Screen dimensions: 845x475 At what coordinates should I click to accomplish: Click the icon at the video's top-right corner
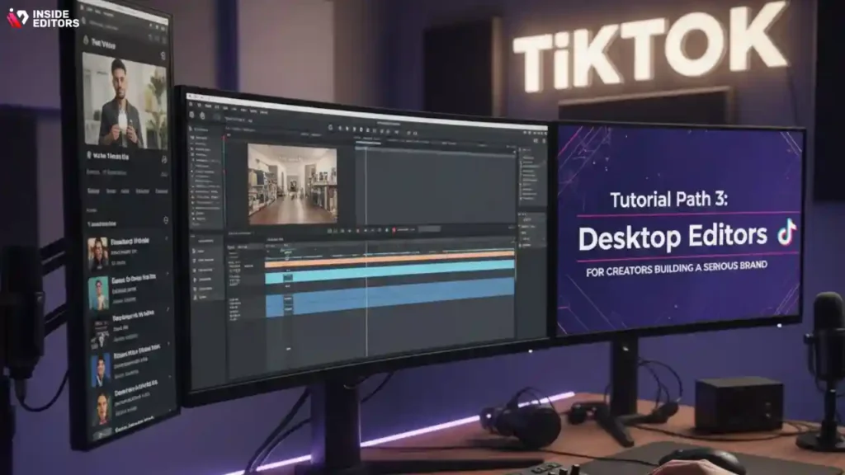(x=163, y=56)
